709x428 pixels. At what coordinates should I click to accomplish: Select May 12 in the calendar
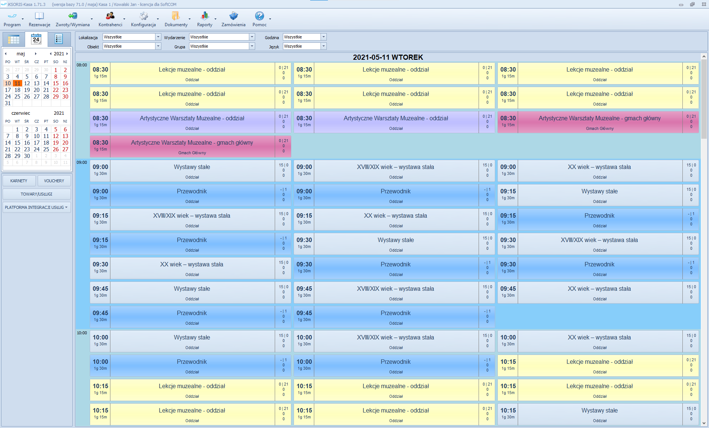[27, 83]
